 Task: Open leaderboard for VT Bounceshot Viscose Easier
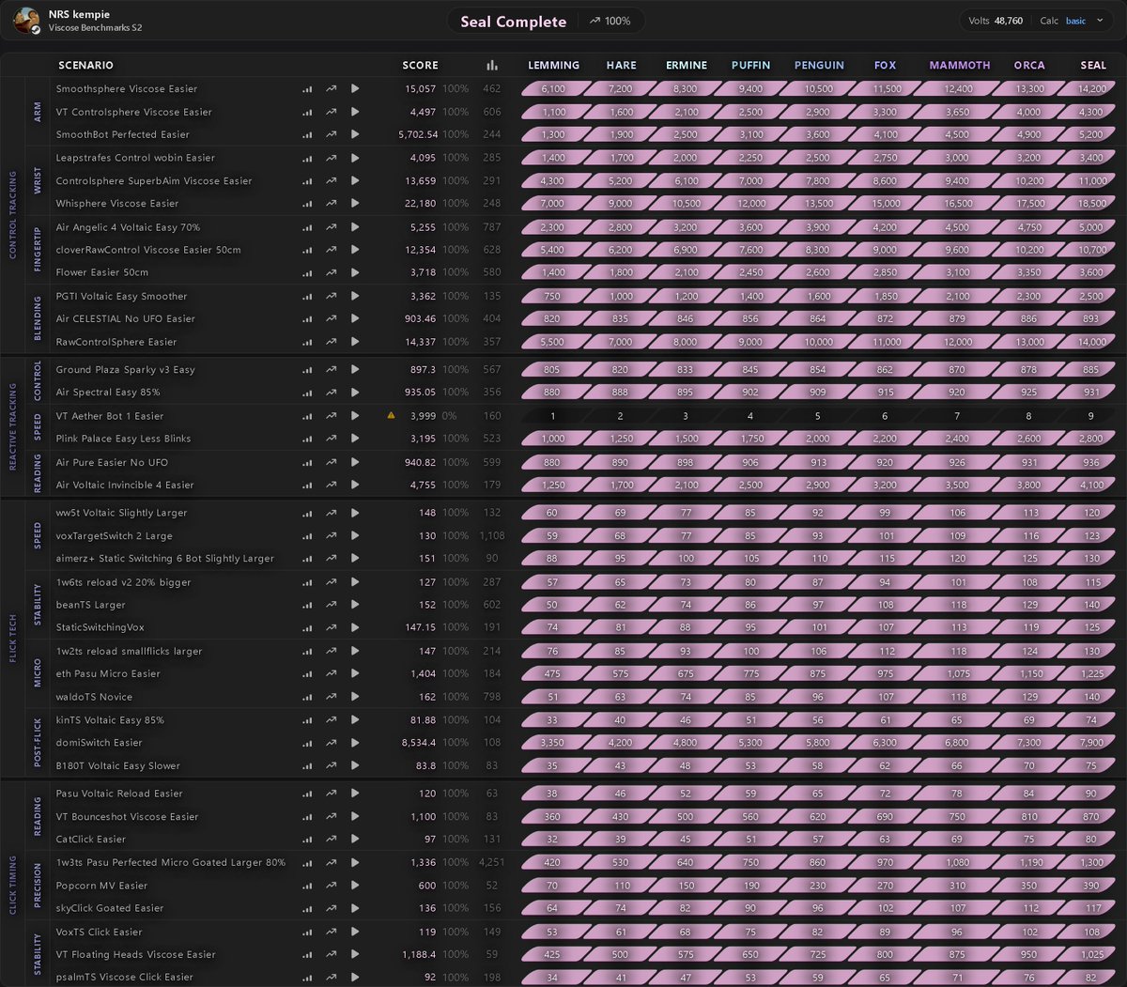[x=307, y=817]
